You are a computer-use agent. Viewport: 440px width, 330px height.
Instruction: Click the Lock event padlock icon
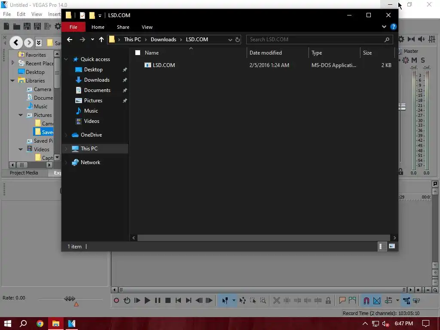point(328,300)
